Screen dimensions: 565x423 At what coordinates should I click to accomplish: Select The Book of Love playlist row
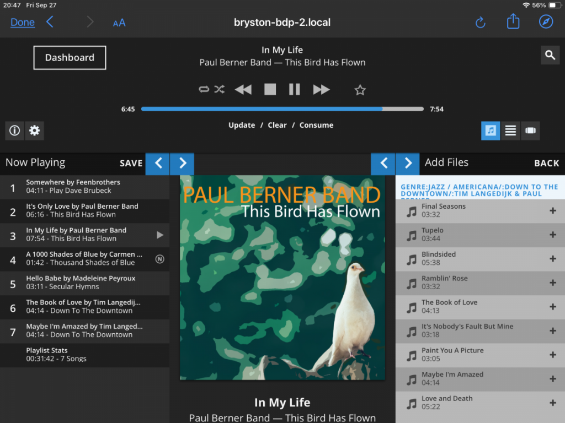point(84,307)
